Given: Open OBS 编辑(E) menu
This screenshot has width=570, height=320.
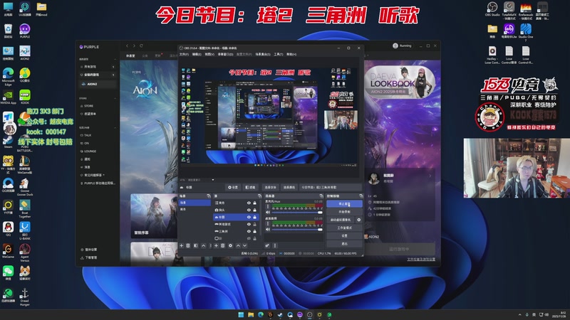Looking at the screenshot, I should point(197,54).
